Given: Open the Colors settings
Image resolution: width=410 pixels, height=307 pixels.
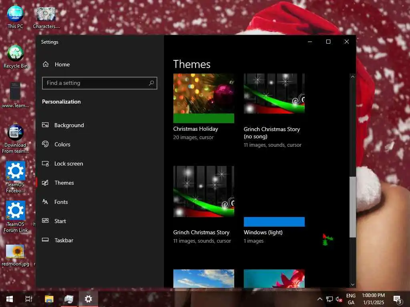Looking at the screenshot, I should (99, 144).
